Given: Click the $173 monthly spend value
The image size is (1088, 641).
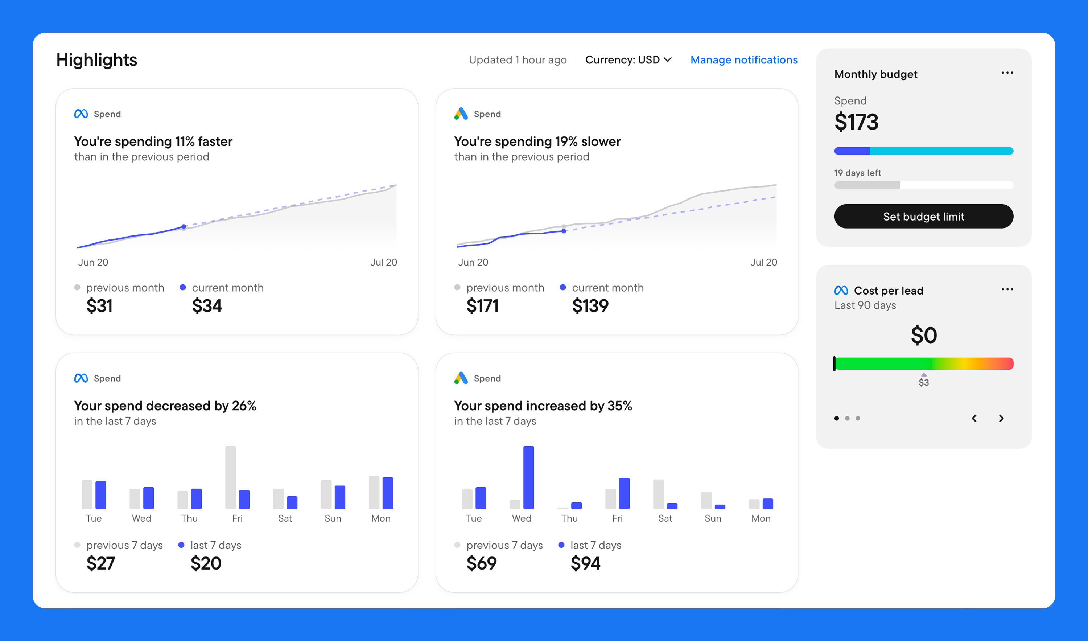Looking at the screenshot, I should click(x=856, y=122).
